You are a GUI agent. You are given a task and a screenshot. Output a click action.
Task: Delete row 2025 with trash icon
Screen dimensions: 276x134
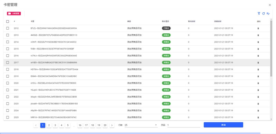point(258,118)
